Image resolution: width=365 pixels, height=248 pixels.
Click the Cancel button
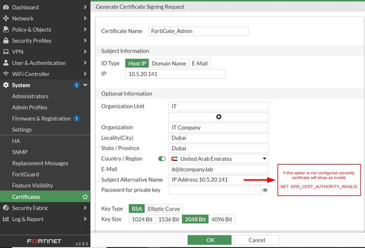pyautogui.click(x=257, y=240)
